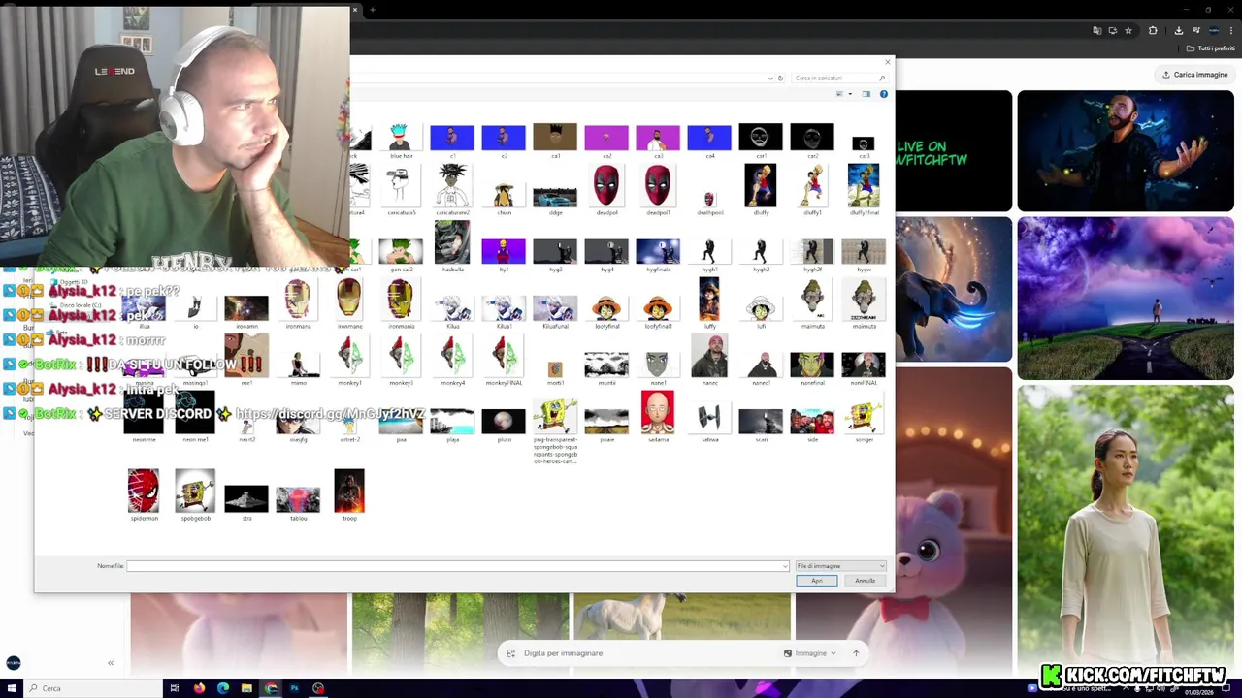Select the 'songer' image file
Viewport: 1242px width, 698px height.
(864, 423)
